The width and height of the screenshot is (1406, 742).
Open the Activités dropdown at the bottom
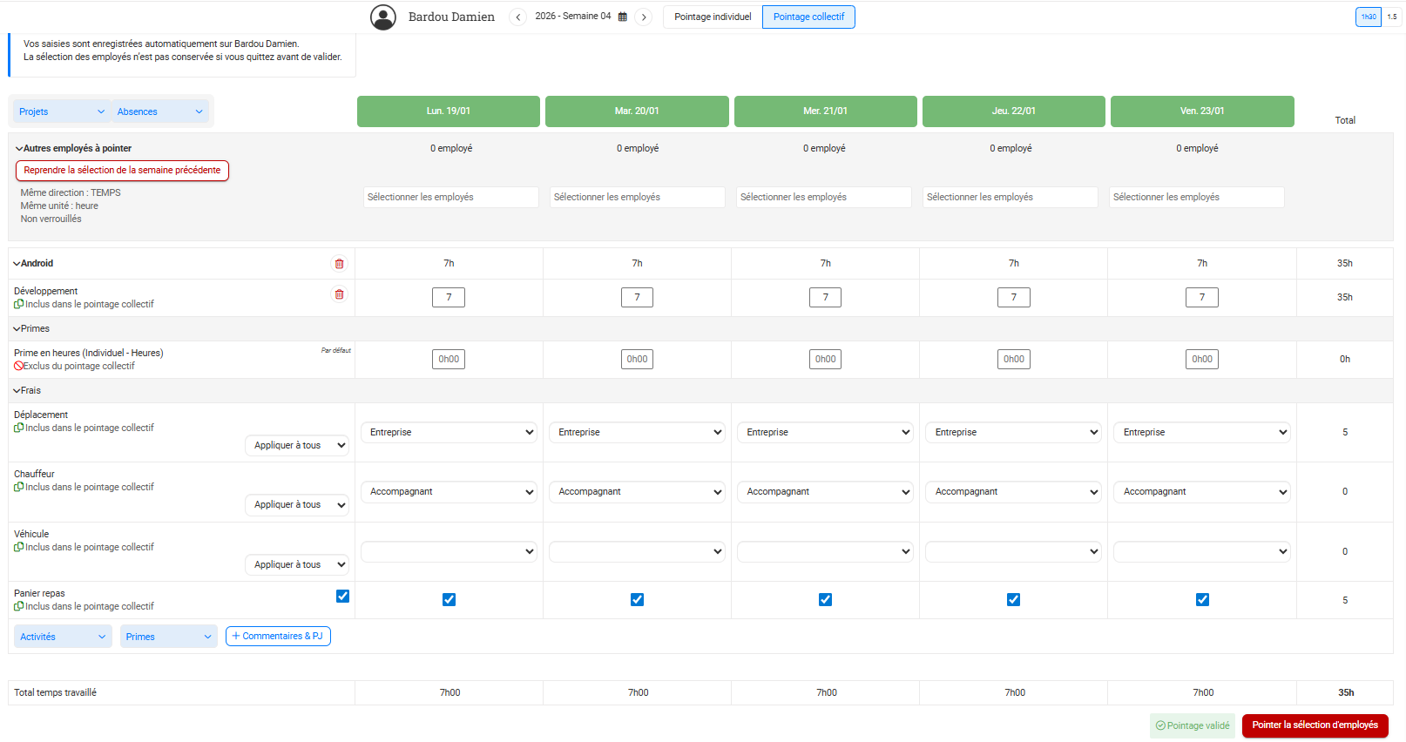tap(63, 637)
